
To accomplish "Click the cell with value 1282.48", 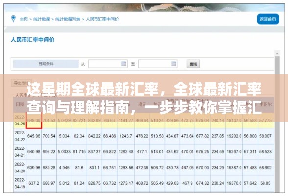I will click(126, 152).
